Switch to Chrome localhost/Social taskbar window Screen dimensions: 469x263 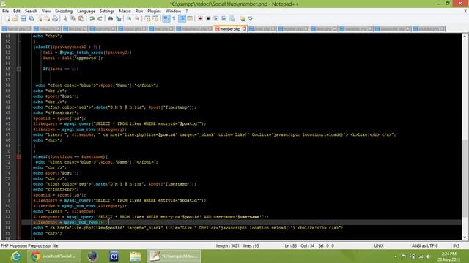[x=54, y=256]
